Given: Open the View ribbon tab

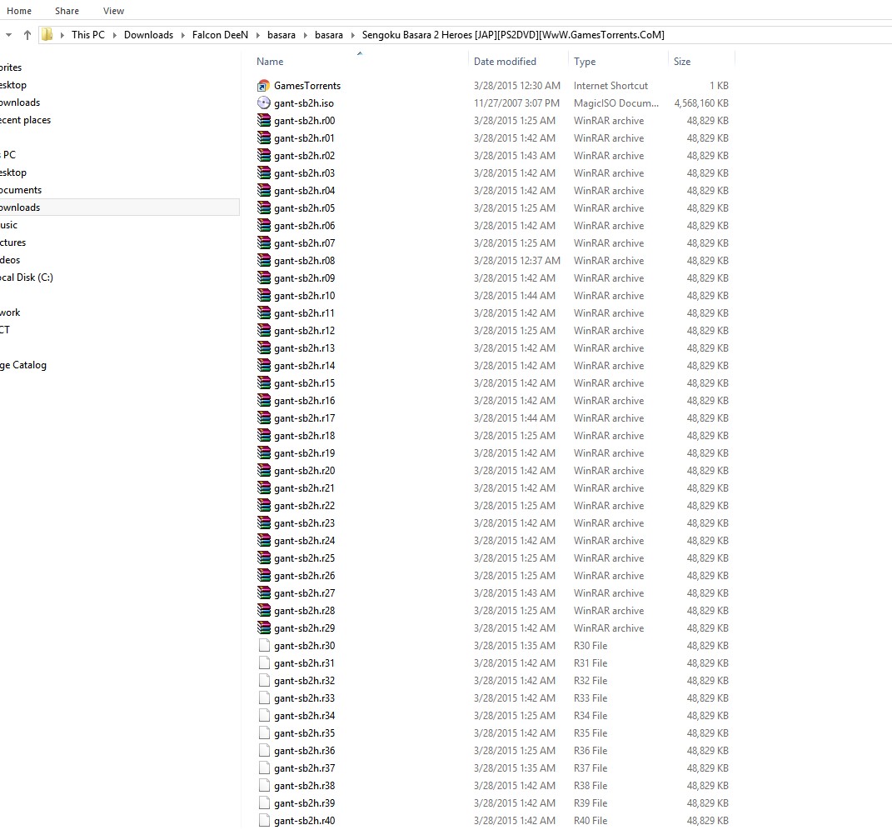Looking at the screenshot, I should 113,11.
